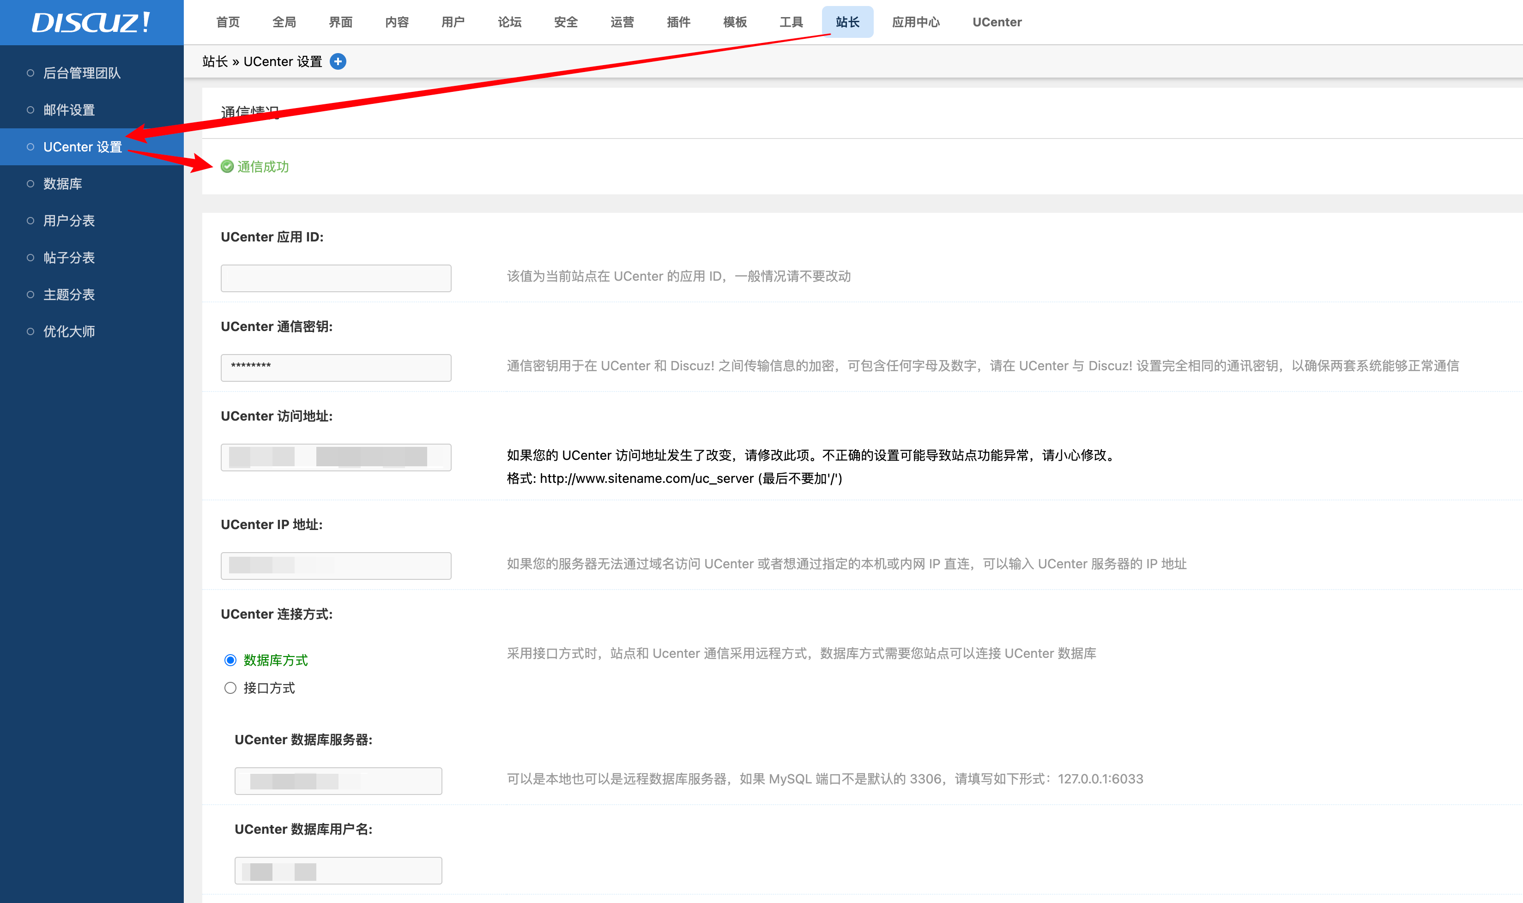This screenshot has width=1523, height=903.
Task: Switch to the UCenter top menu
Action: (996, 22)
